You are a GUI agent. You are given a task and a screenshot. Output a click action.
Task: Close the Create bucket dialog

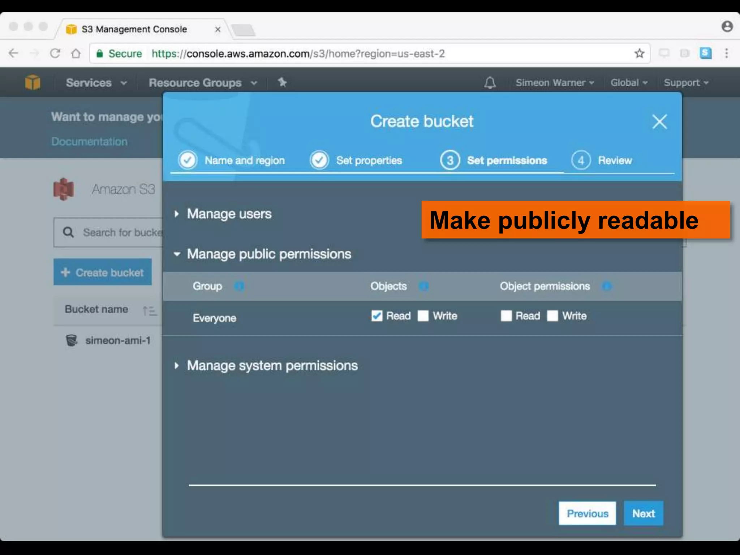[x=659, y=122]
